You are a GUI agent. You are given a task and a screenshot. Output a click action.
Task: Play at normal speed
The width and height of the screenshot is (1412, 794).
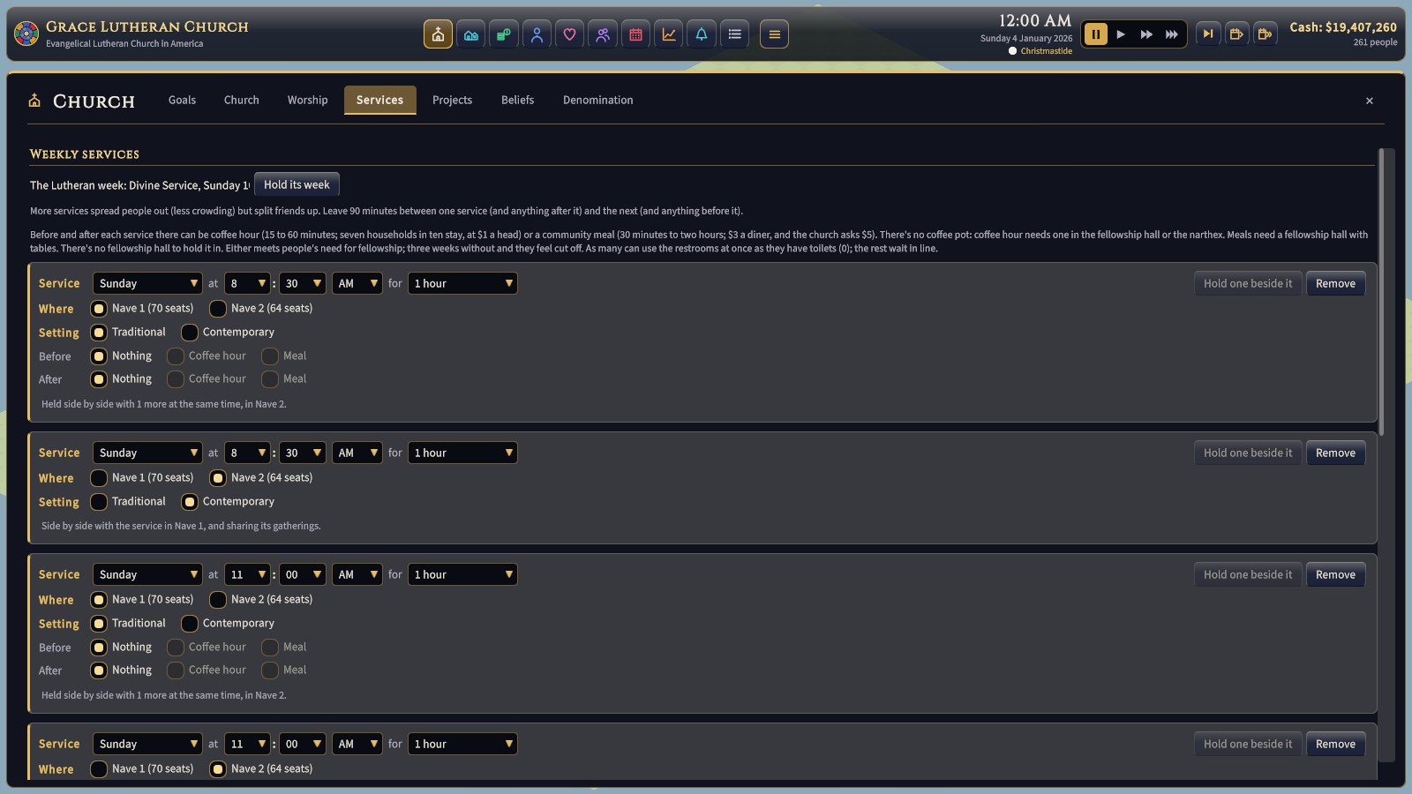pyautogui.click(x=1121, y=34)
